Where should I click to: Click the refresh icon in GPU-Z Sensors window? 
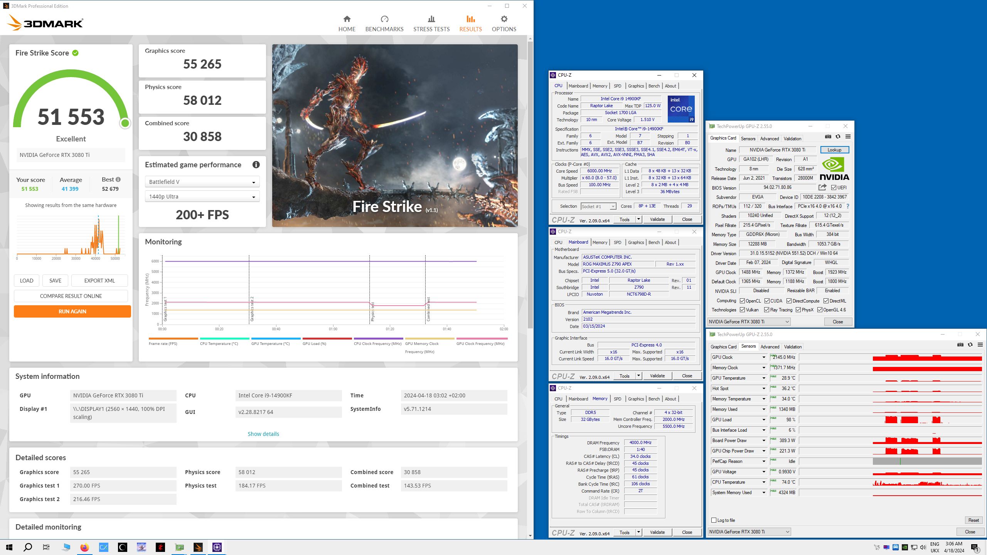click(x=970, y=345)
